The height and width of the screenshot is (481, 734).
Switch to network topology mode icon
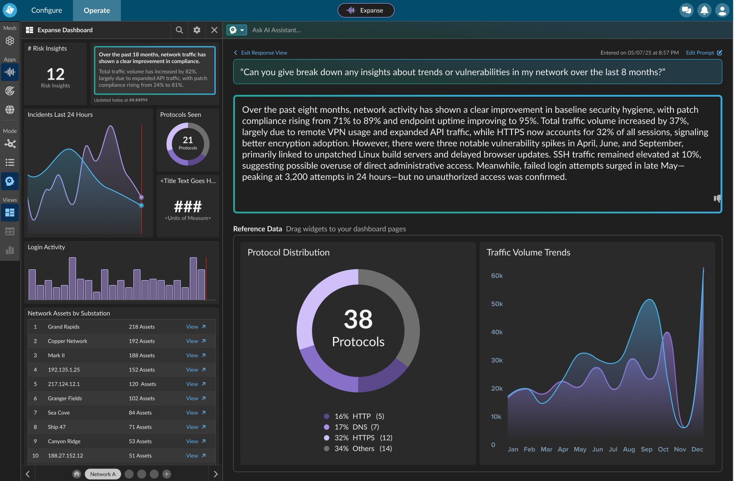click(x=9, y=144)
